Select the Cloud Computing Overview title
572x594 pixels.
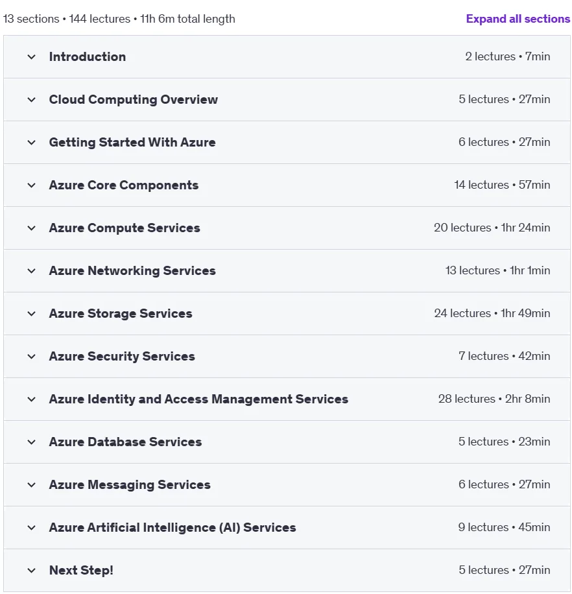click(134, 100)
